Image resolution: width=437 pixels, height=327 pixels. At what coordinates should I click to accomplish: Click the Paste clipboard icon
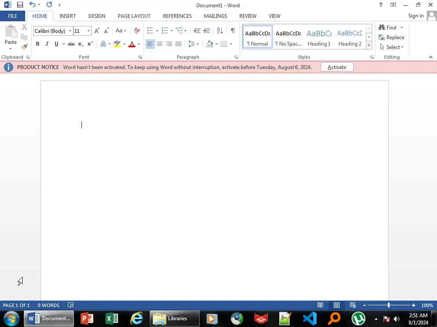(11, 31)
